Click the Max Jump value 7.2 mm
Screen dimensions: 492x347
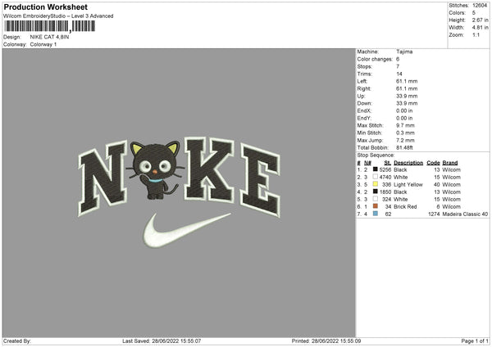(405, 141)
